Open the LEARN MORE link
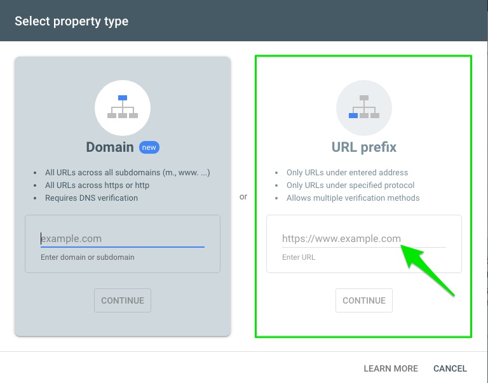 click(x=391, y=368)
